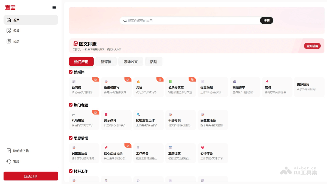This screenshot has height=184, width=327.
Task: Switch to the 职场公文 tab
Action: (x=131, y=62)
